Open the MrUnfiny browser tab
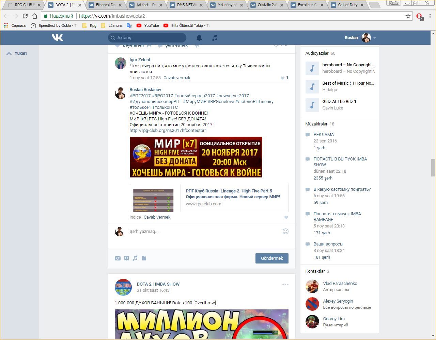 point(227,5)
